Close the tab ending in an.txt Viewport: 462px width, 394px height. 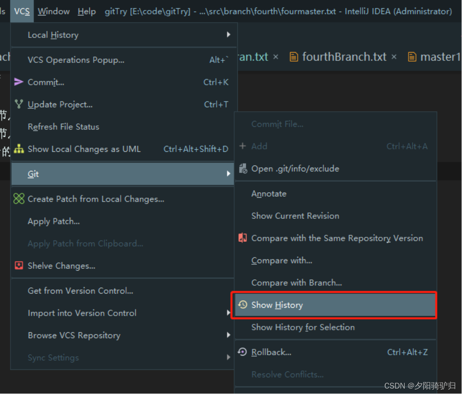pos(275,57)
